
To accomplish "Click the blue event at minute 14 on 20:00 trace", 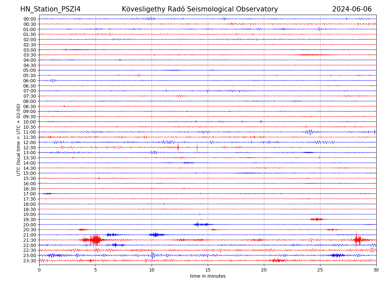I will 198,224.
